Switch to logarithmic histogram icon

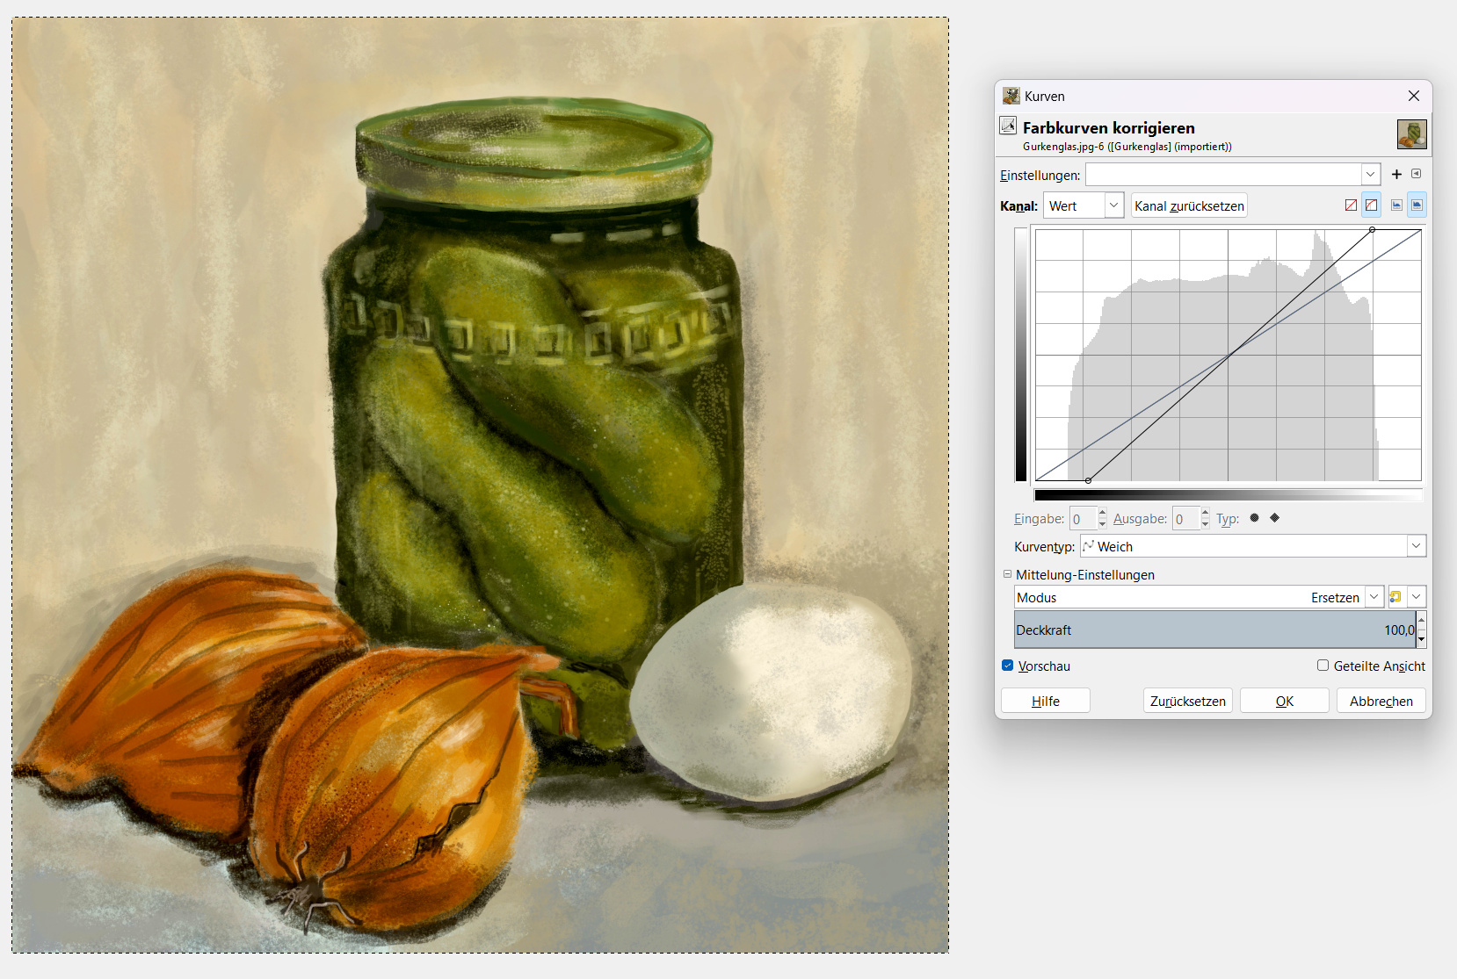click(1417, 205)
